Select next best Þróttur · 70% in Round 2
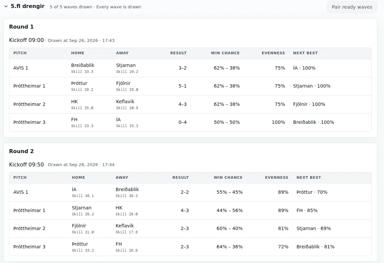 [x=312, y=192]
